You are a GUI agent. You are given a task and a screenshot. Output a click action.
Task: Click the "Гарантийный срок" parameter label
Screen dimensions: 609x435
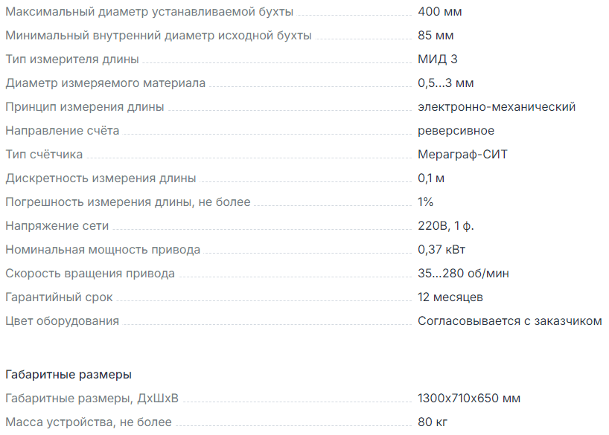click(x=60, y=297)
